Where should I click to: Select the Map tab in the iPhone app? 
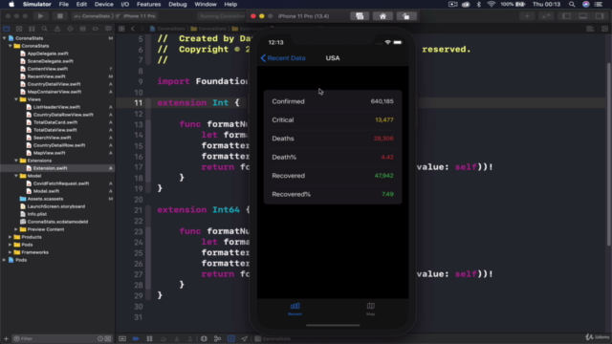click(x=370, y=309)
